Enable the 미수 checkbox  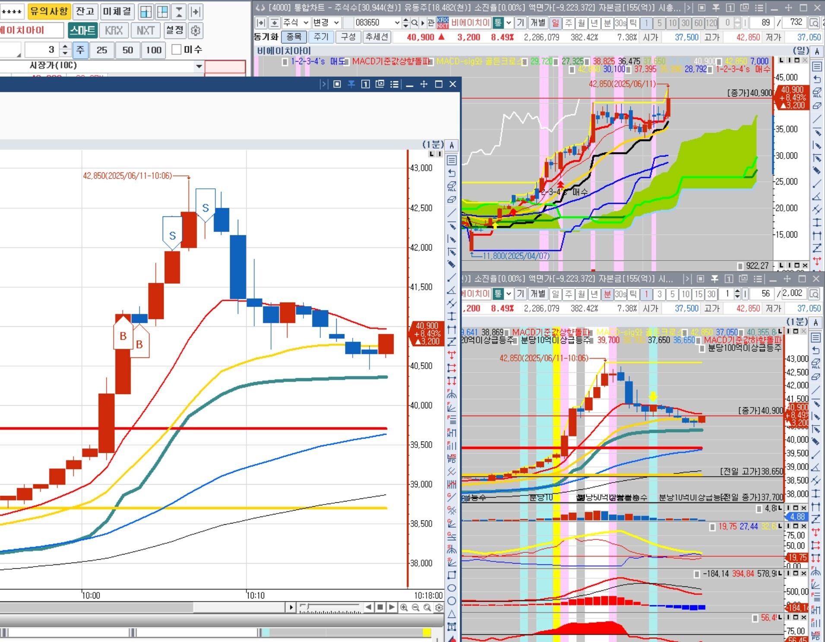(x=176, y=50)
